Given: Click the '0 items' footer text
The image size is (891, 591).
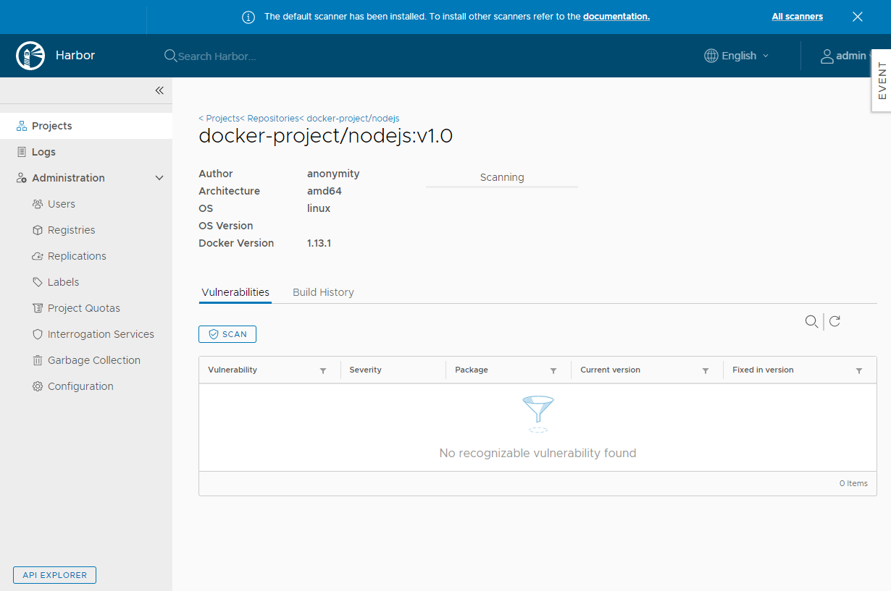Looking at the screenshot, I should (853, 483).
